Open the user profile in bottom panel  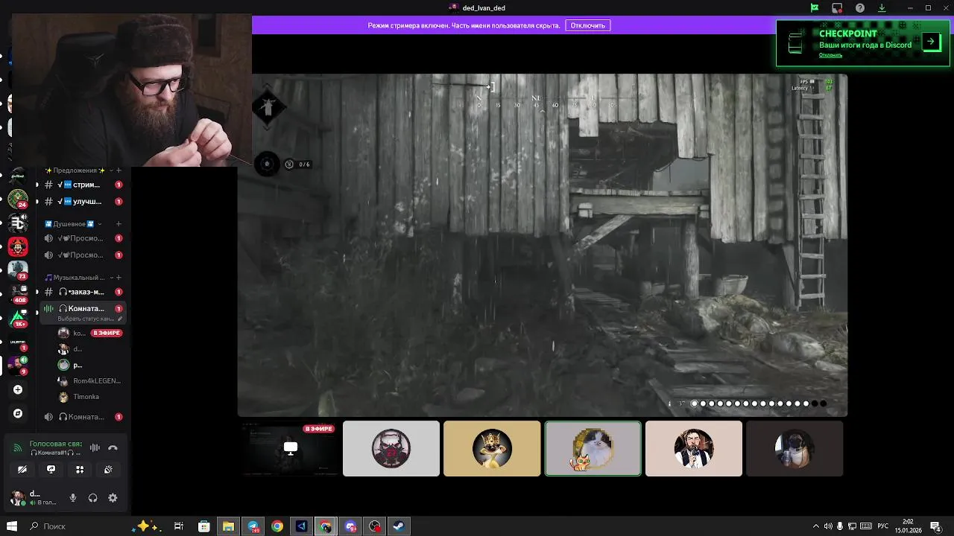[x=35, y=498]
